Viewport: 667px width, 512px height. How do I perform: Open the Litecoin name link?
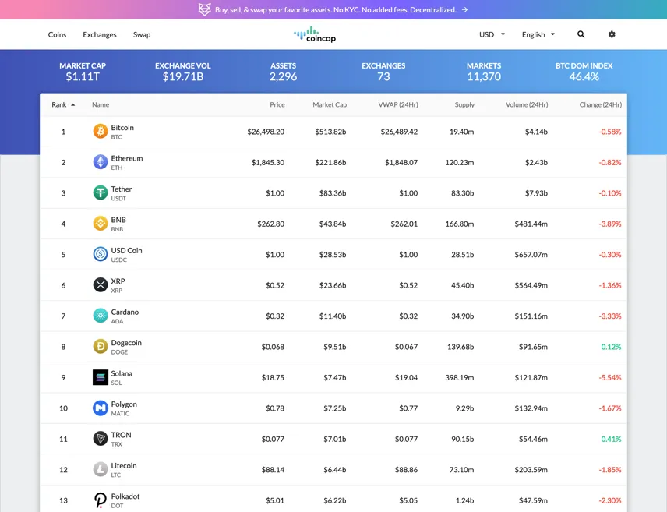(124, 465)
